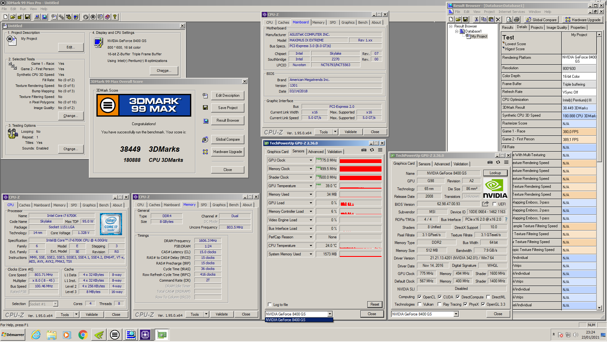
Task: Click save floppy icon beside Save Project button
Action: coord(205,108)
